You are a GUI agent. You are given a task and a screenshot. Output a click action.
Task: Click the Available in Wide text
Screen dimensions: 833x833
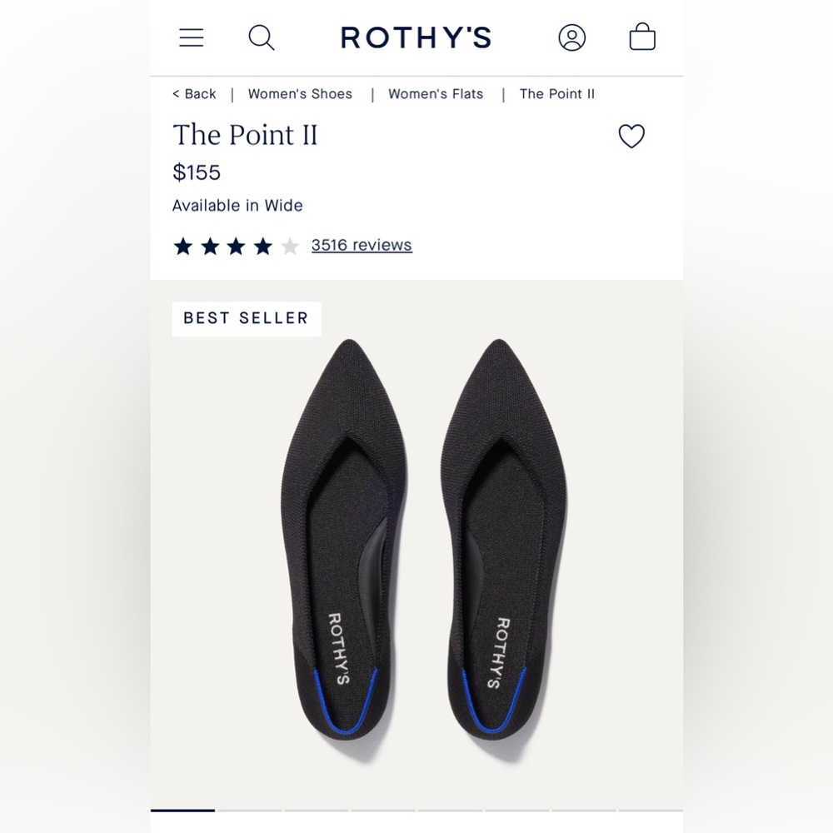click(237, 205)
